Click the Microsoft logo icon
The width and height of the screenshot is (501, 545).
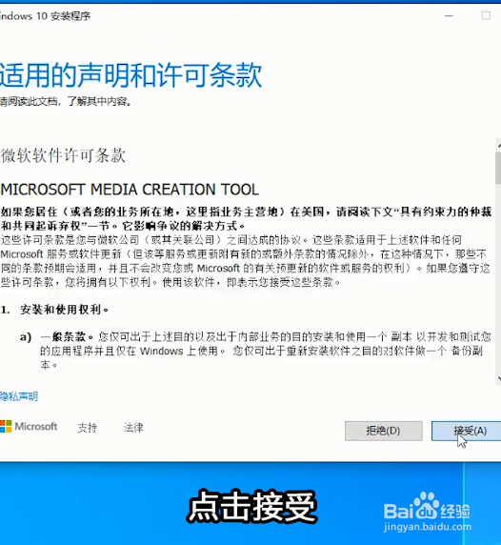[6, 427]
